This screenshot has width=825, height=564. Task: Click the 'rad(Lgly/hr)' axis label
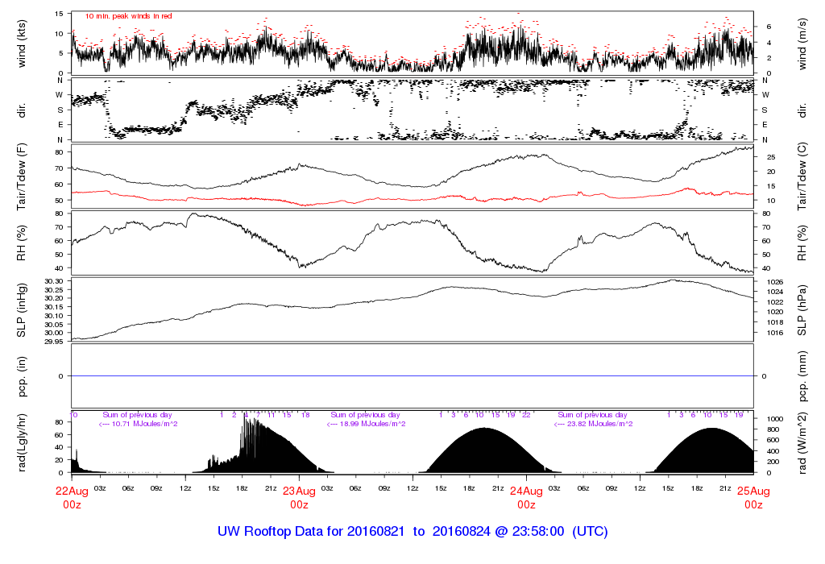click(x=23, y=442)
